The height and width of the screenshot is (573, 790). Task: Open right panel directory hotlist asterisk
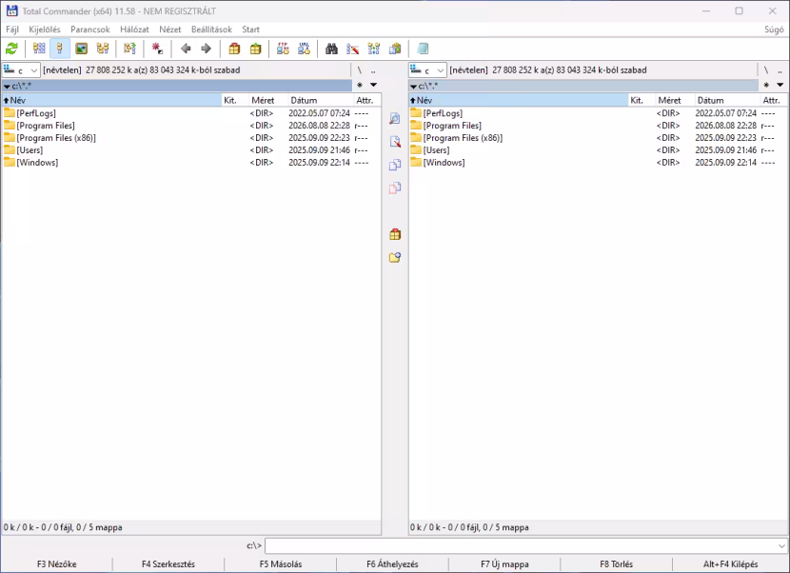pyautogui.click(x=766, y=85)
